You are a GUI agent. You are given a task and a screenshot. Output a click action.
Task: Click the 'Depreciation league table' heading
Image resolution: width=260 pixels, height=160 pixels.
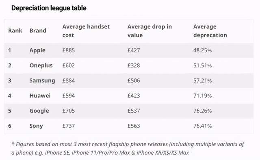tap(49, 8)
